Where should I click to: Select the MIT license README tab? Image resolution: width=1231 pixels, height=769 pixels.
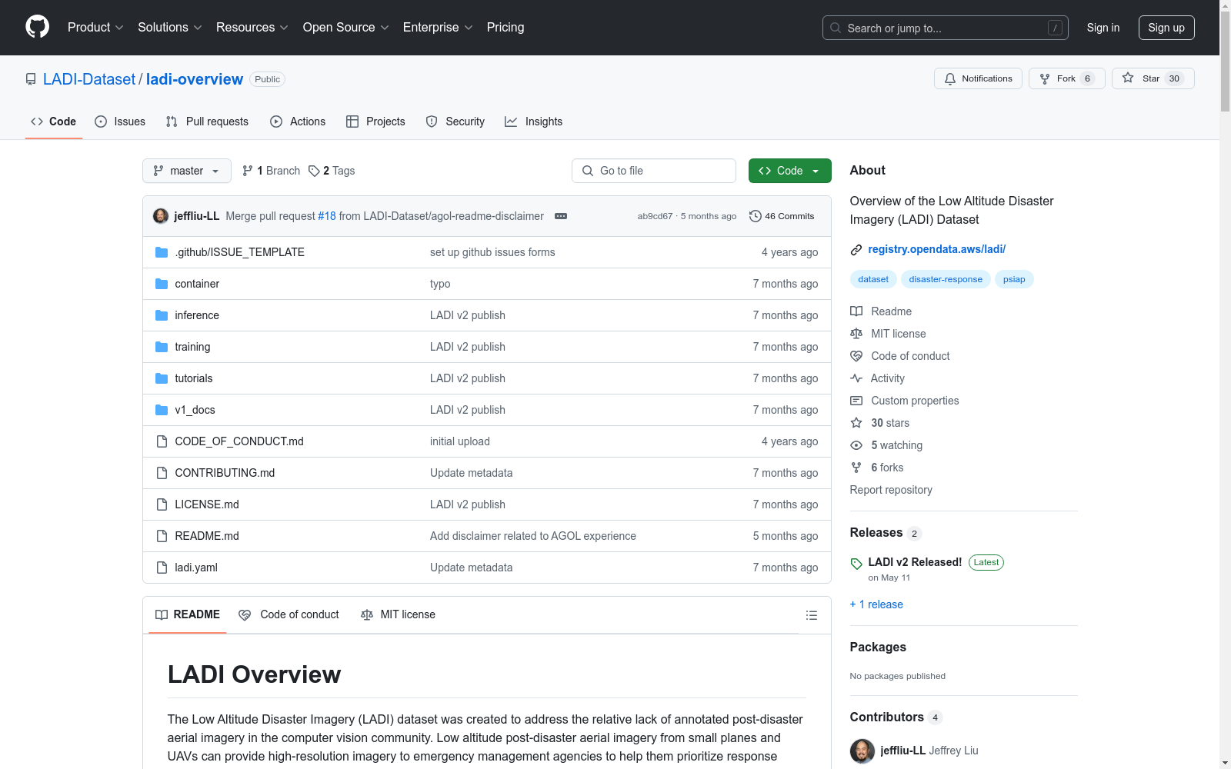pyautogui.click(x=398, y=614)
